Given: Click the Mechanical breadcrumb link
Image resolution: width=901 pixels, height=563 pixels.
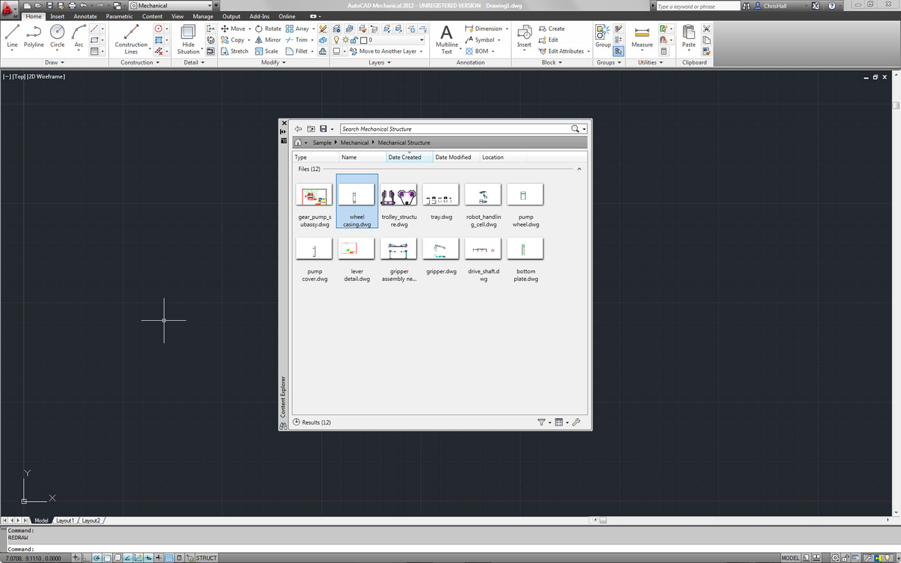Looking at the screenshot, I should coord(355,142).
